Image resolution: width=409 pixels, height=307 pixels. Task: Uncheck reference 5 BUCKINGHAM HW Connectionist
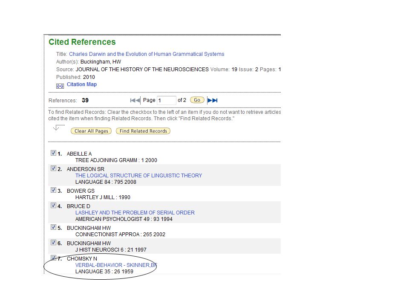click(x=54, y=227)
